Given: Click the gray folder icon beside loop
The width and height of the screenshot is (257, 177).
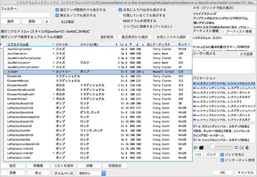Looking at the screenshot, I should coord(241,147).
